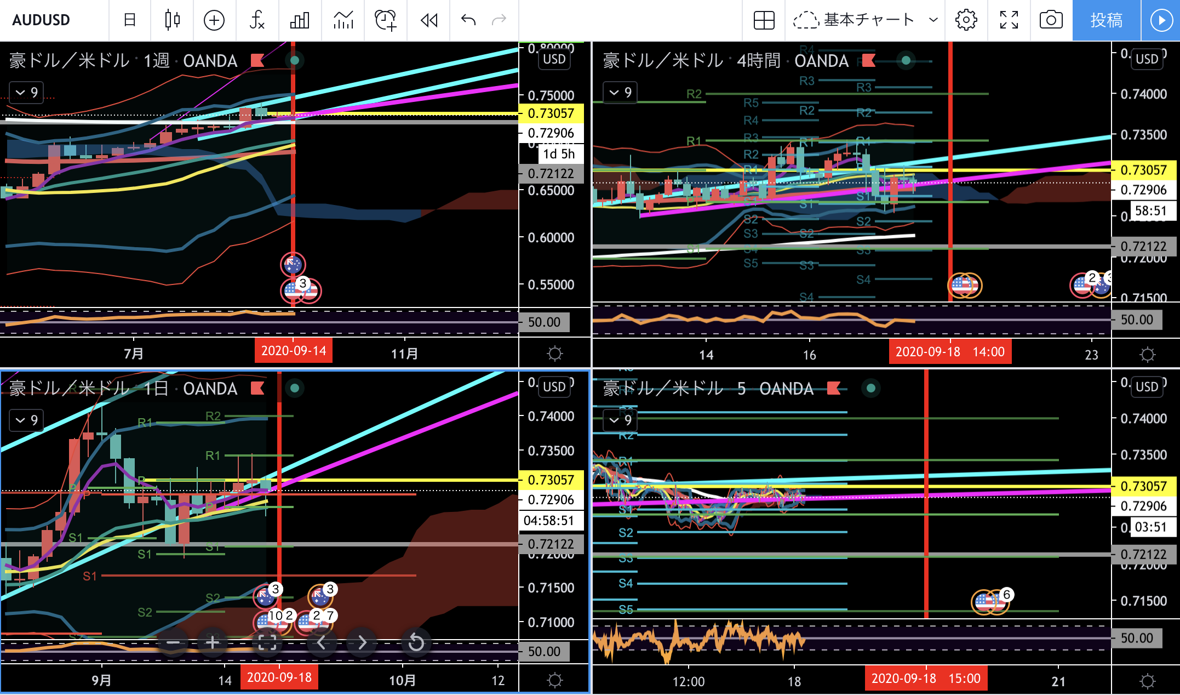
Task: Click the blue 投稿 publish button
Action: pyautogui.click(x=1106, y=20)
